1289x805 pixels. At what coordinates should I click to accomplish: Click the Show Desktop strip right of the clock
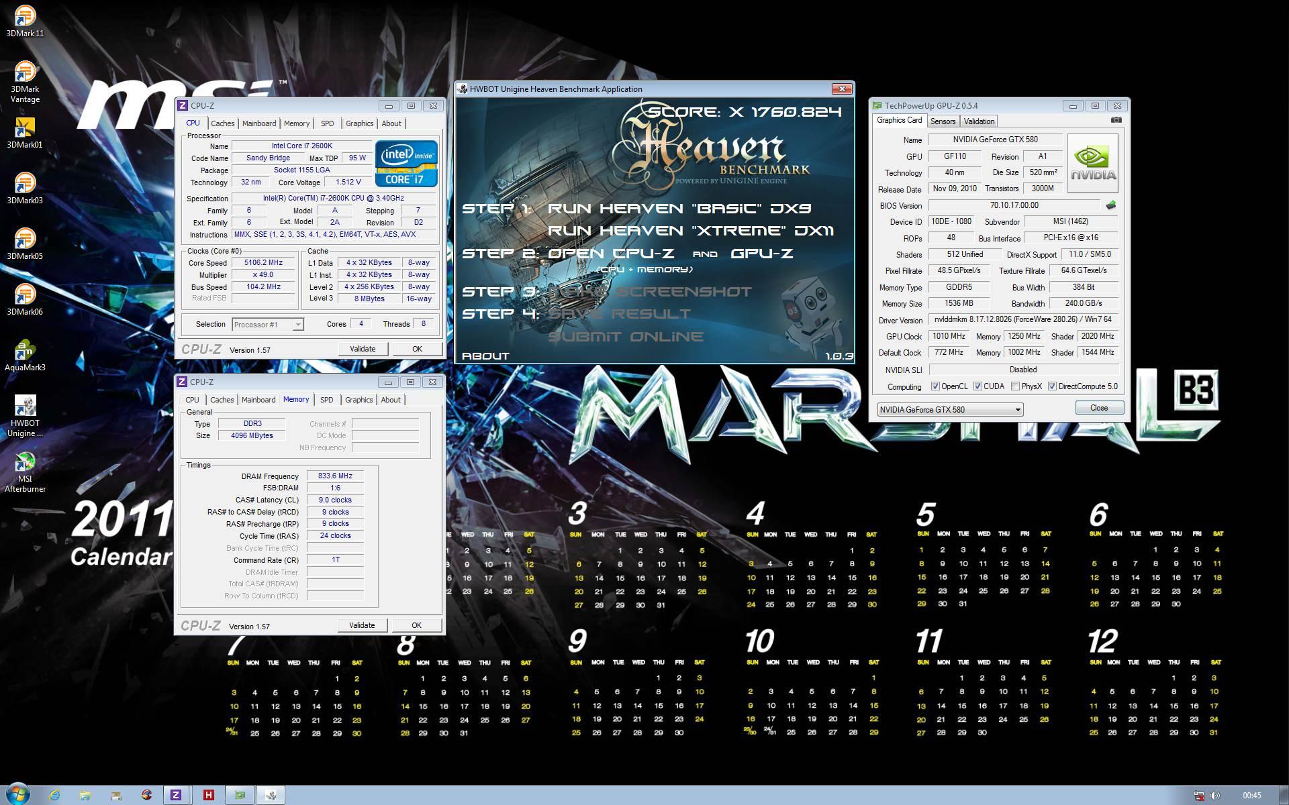1284,795
